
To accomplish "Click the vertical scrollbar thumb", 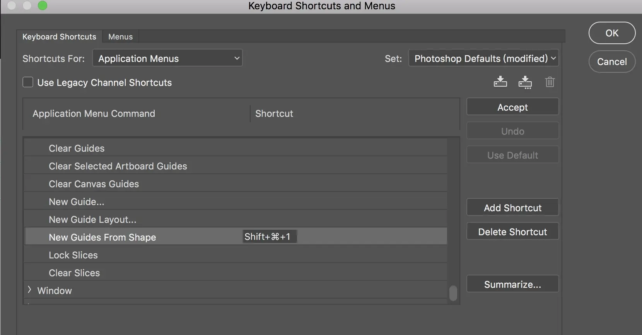I will [x=453, y=293].
